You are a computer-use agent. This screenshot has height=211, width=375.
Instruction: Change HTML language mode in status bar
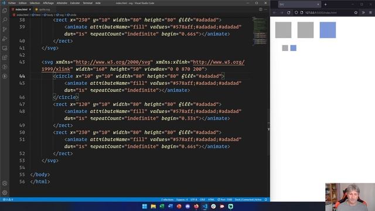(211, 199)
